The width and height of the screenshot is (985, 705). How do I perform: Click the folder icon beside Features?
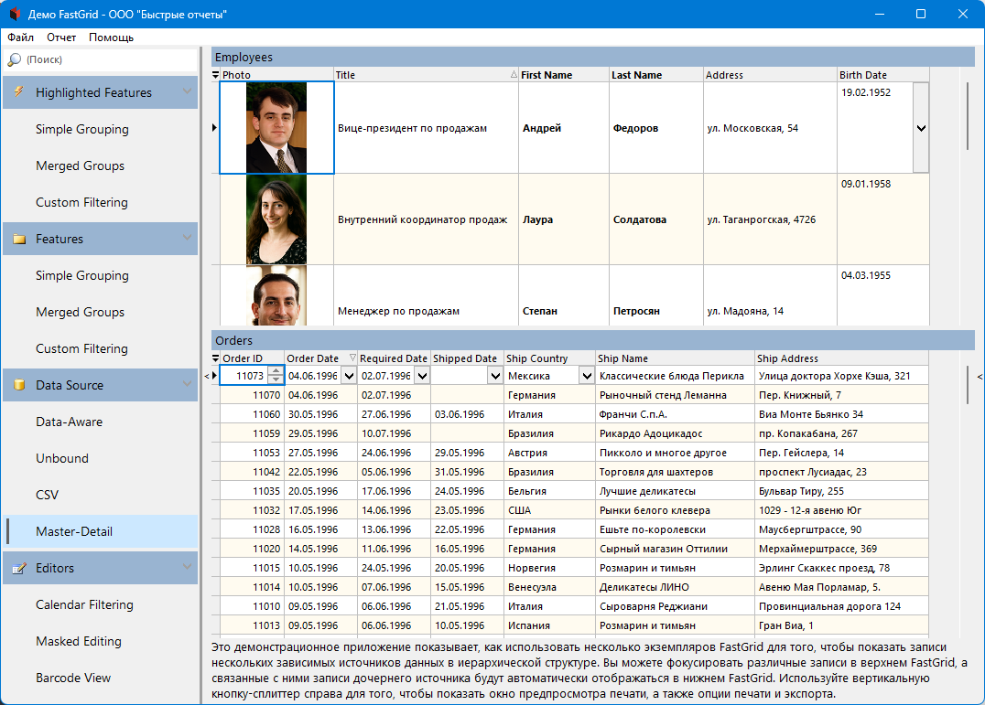tap(19, 239)
